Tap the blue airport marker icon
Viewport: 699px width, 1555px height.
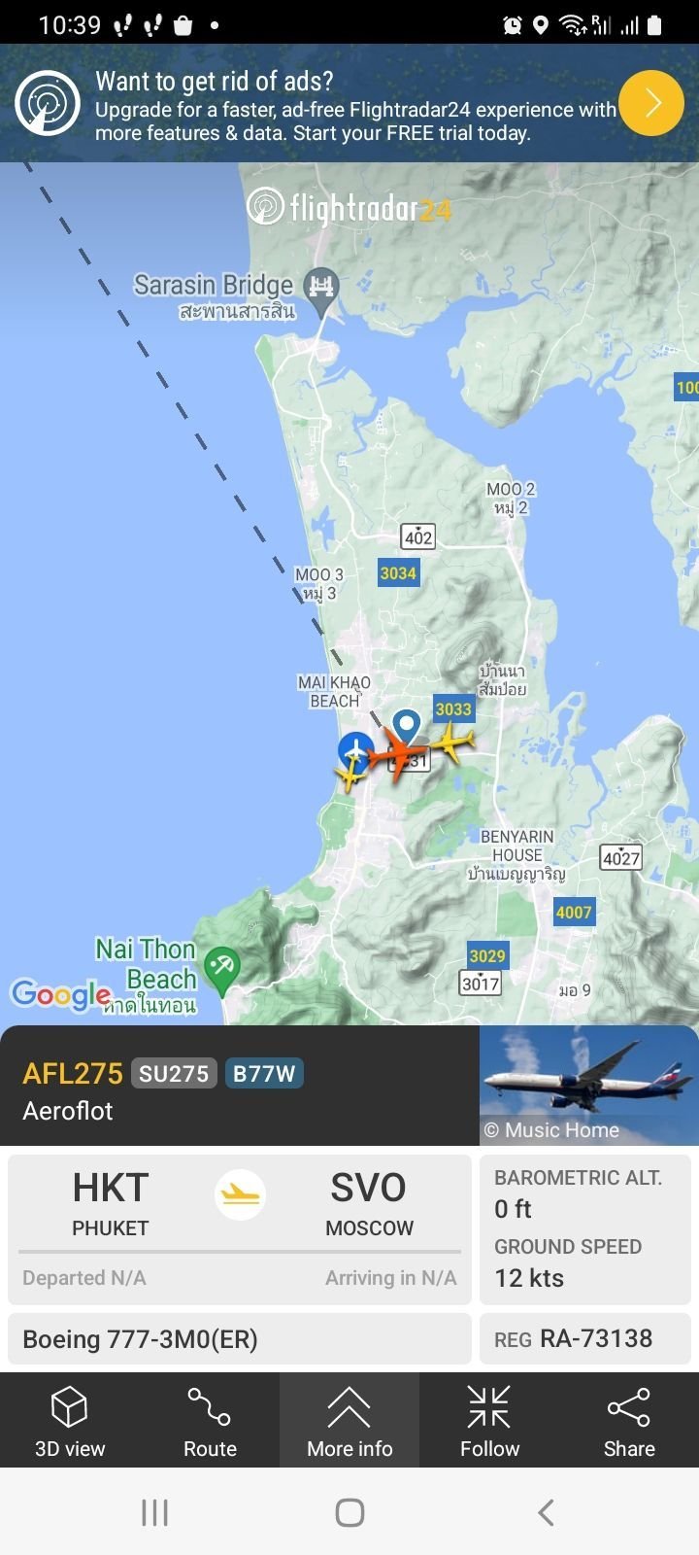point(356,750)
